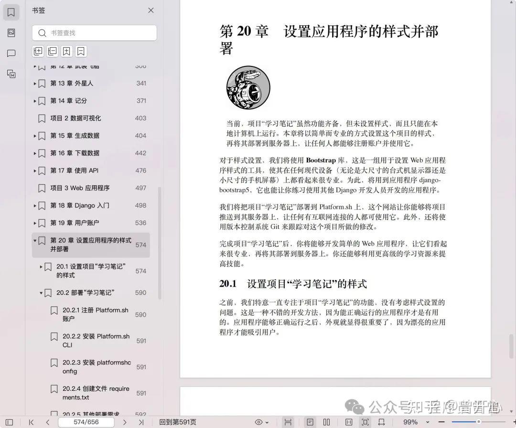Open the bookmarks panel icon in sidebar
The height and width of the screenshot is (428, 516).
pos(11,11)
